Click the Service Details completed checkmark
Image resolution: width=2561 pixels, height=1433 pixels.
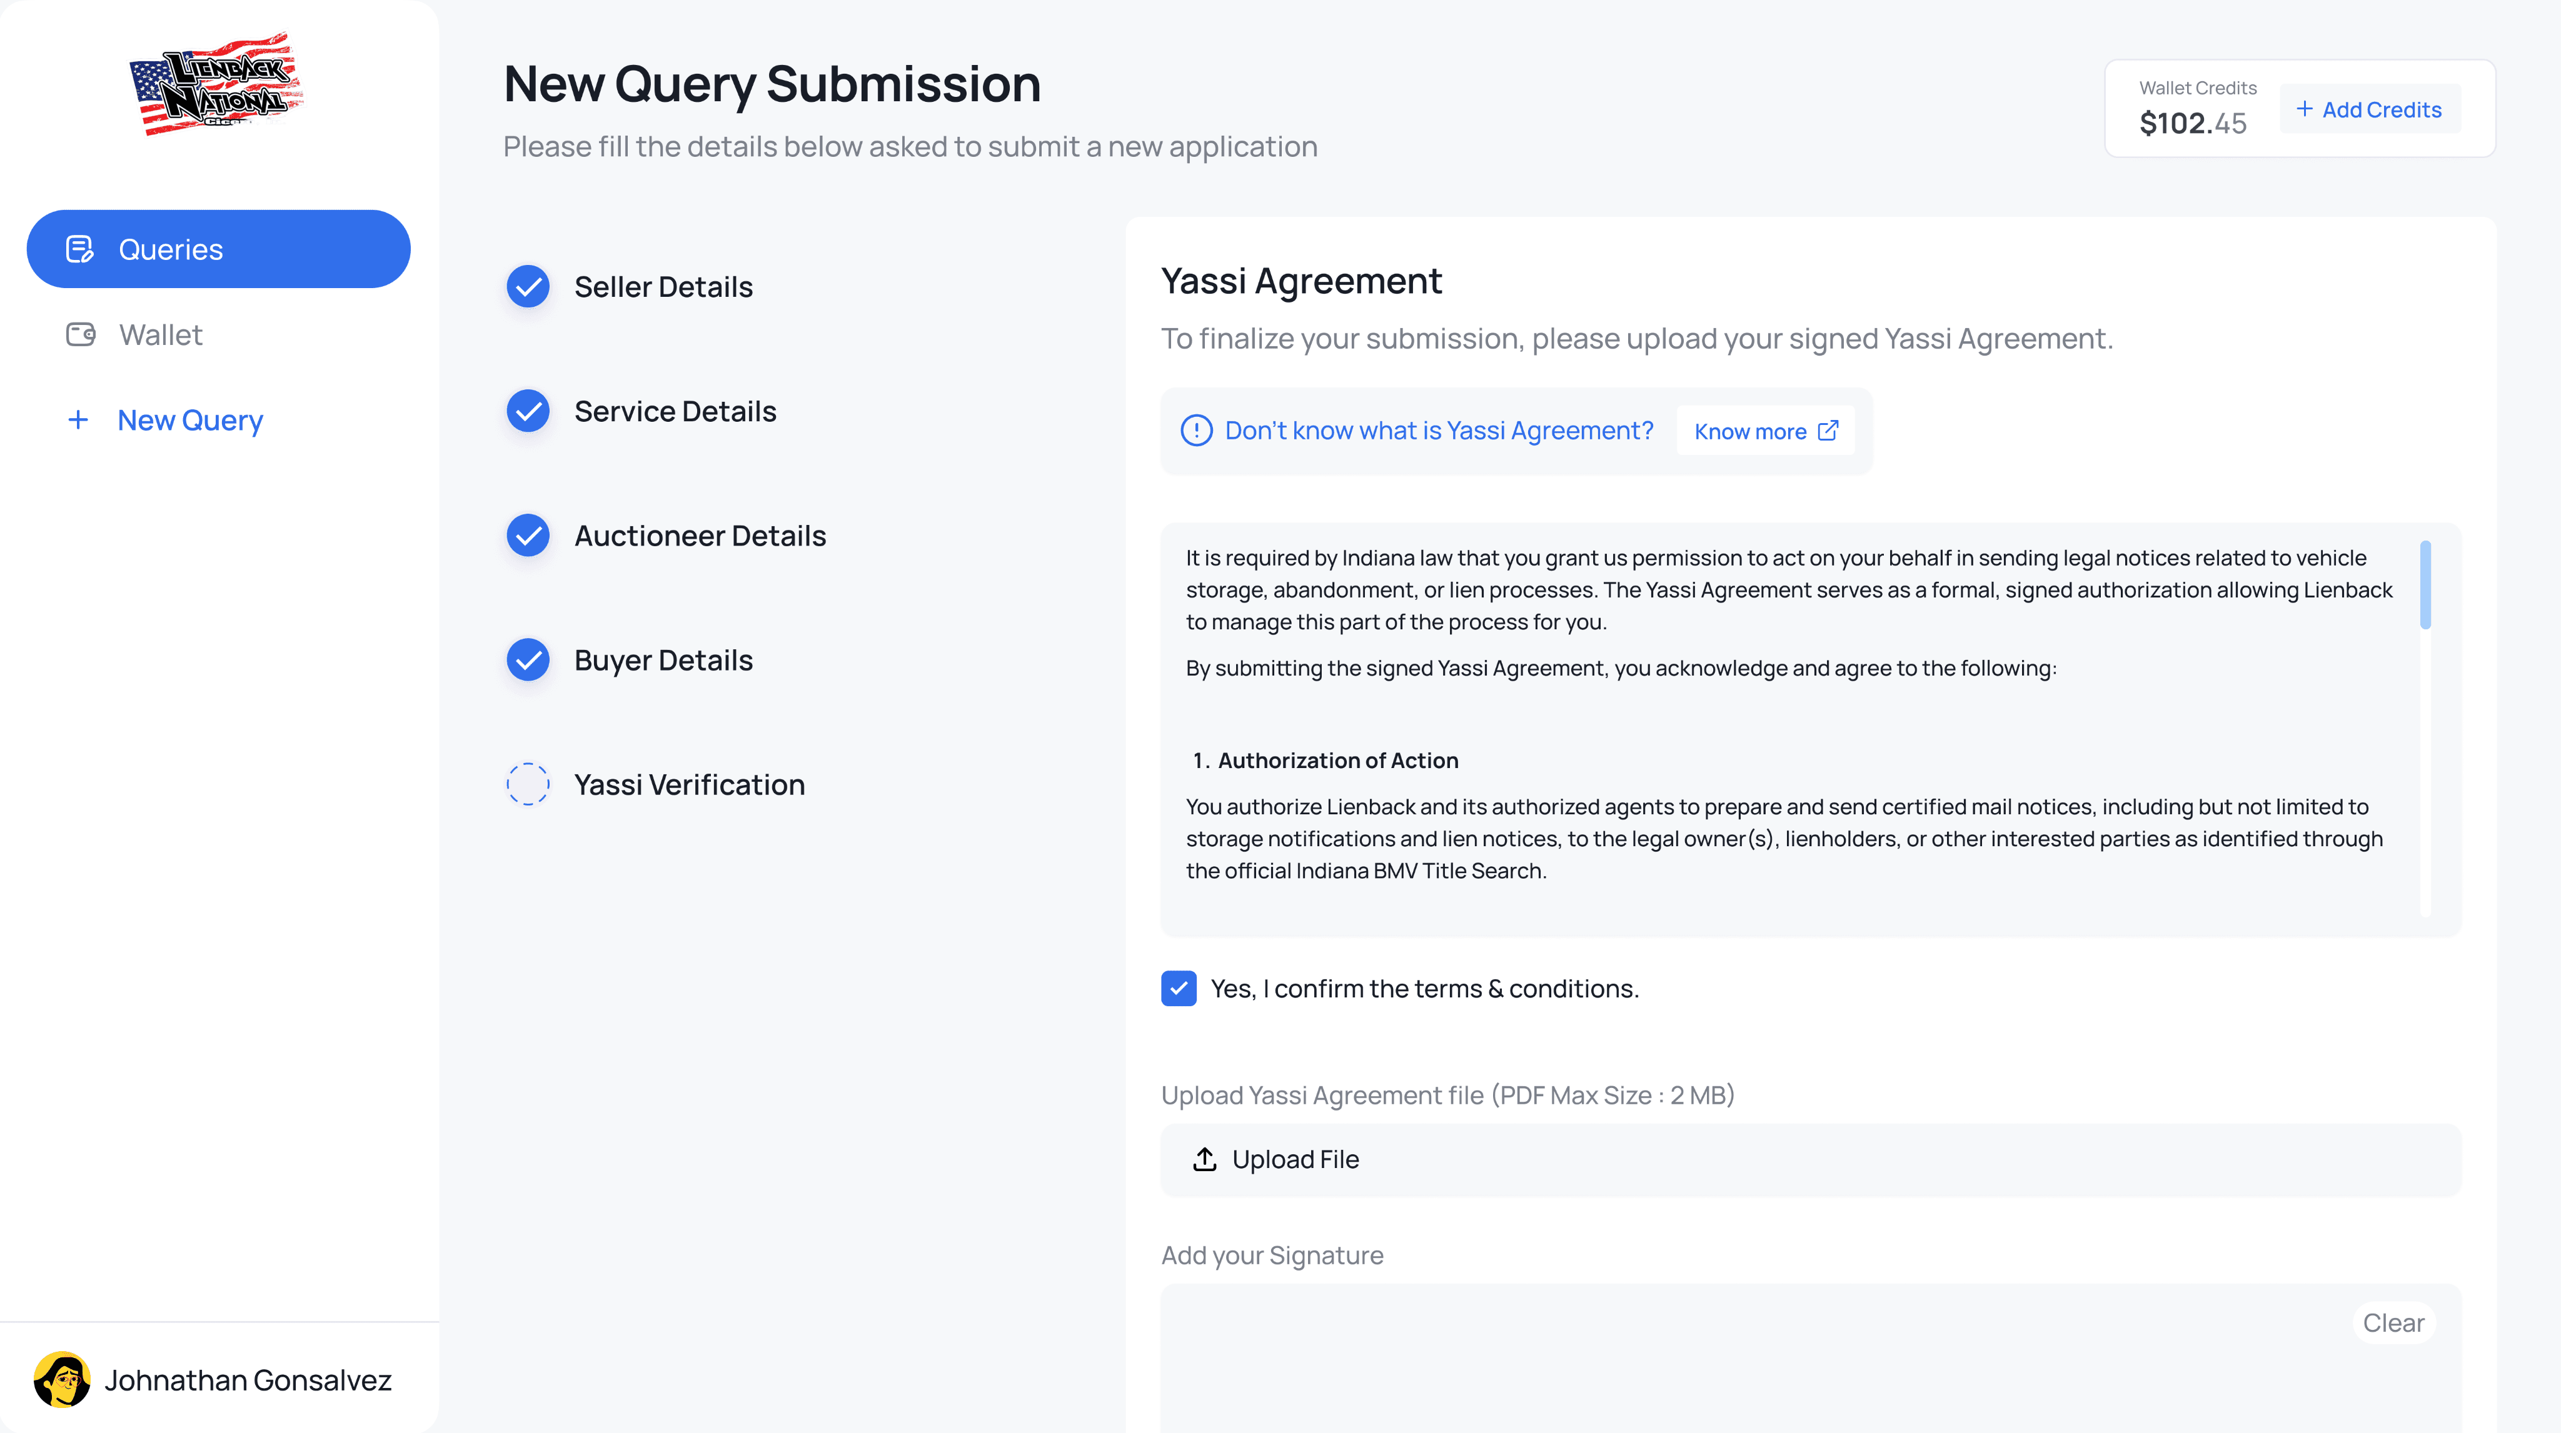[x=528, y=411]
